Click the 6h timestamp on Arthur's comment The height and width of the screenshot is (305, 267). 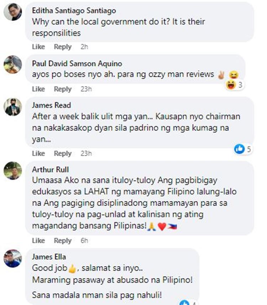(x=84, y=241)
